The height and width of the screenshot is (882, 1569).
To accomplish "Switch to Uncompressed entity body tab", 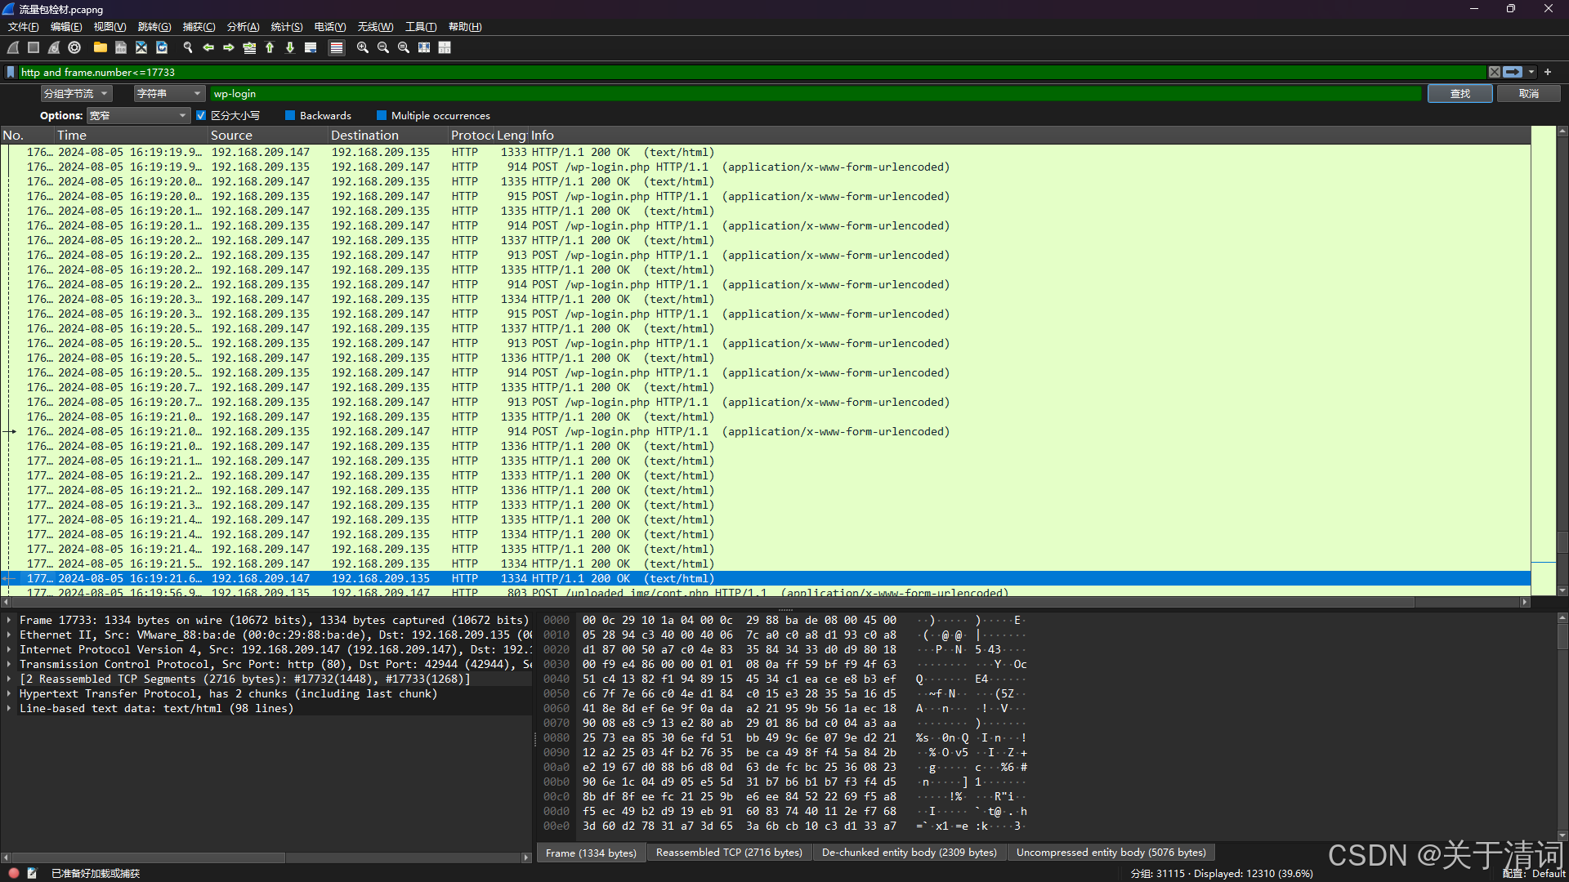I will (1111, 853).
